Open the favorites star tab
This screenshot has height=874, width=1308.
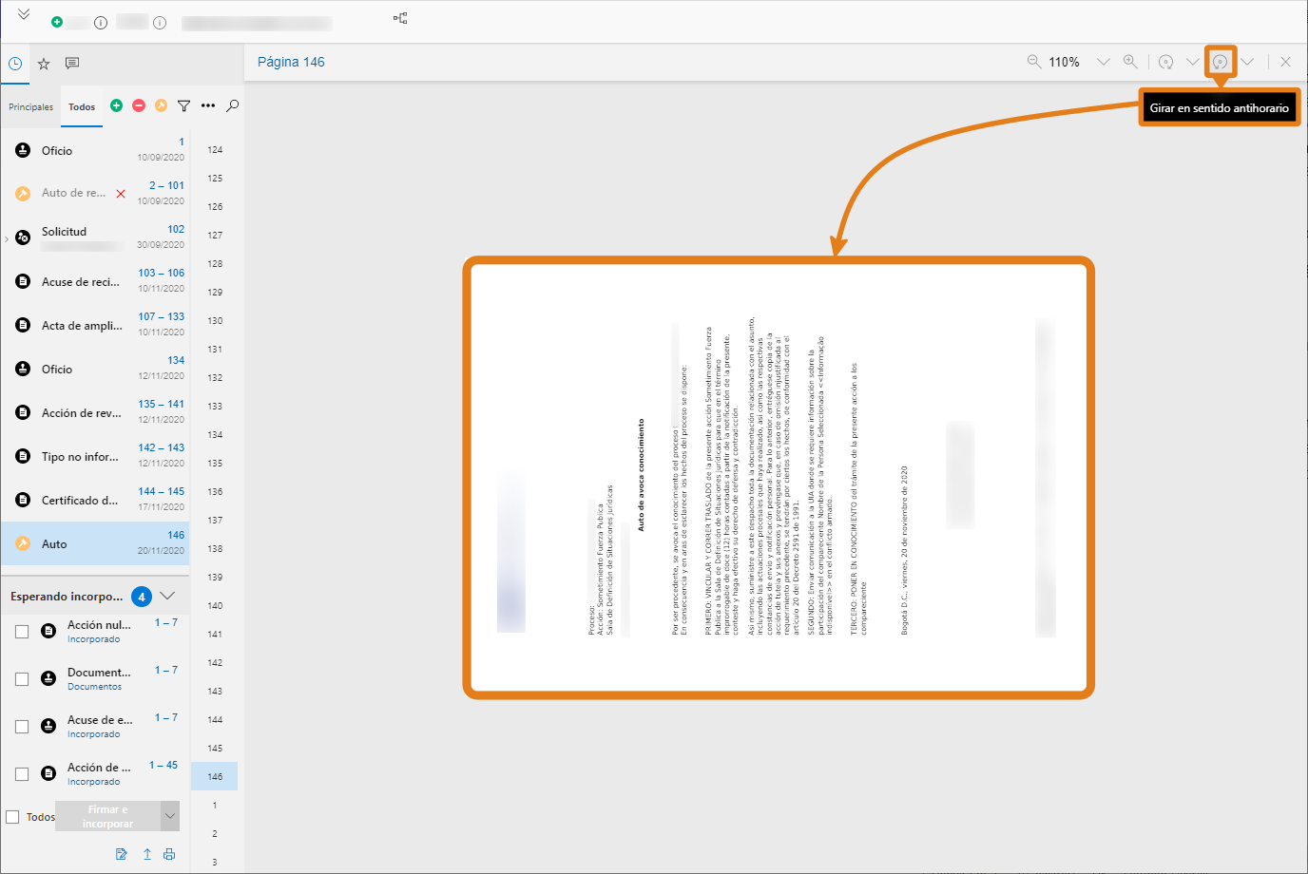point(44,64)
